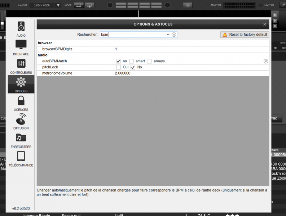Open the Enregistrer recording section
Screen dimensions: 286x216
[x=21, y=140]
